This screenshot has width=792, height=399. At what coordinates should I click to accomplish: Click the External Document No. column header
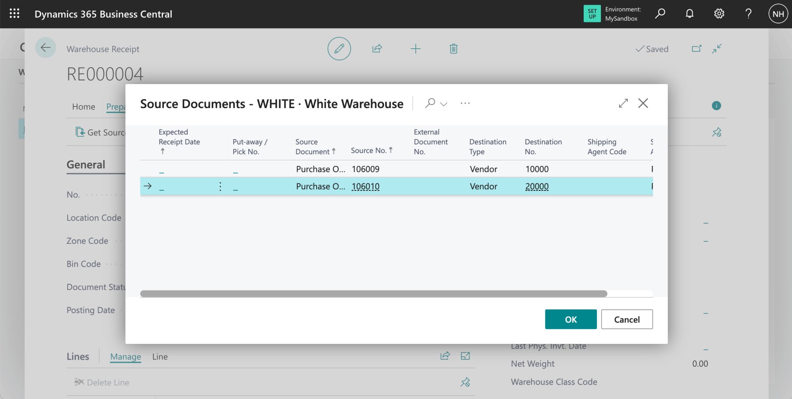(x=431, y=142)
